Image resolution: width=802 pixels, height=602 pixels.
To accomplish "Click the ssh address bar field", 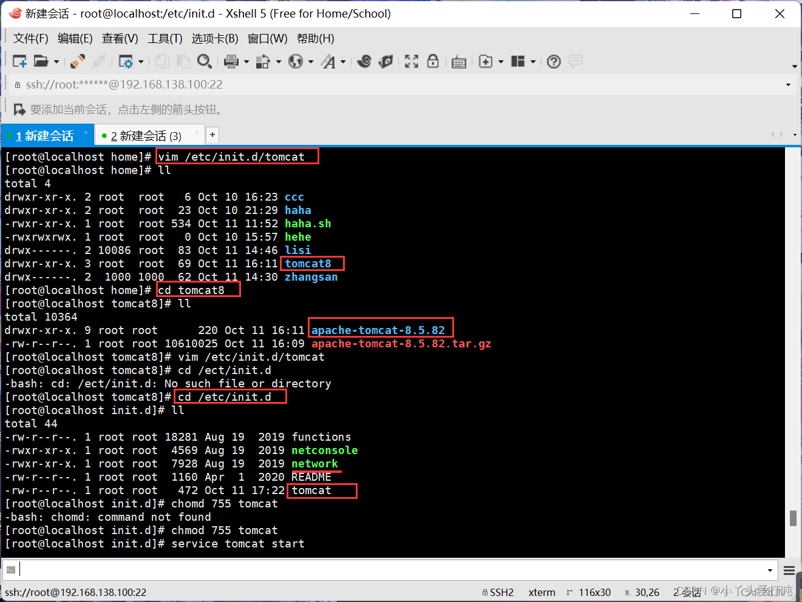I will click(x=398, y=84).
